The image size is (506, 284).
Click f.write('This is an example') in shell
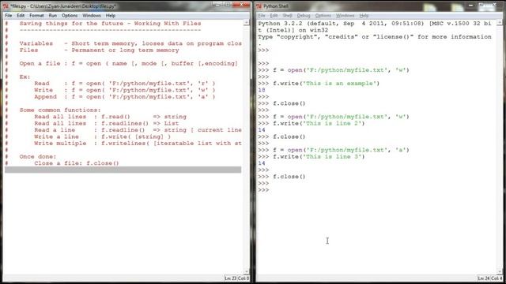(327, 84)
